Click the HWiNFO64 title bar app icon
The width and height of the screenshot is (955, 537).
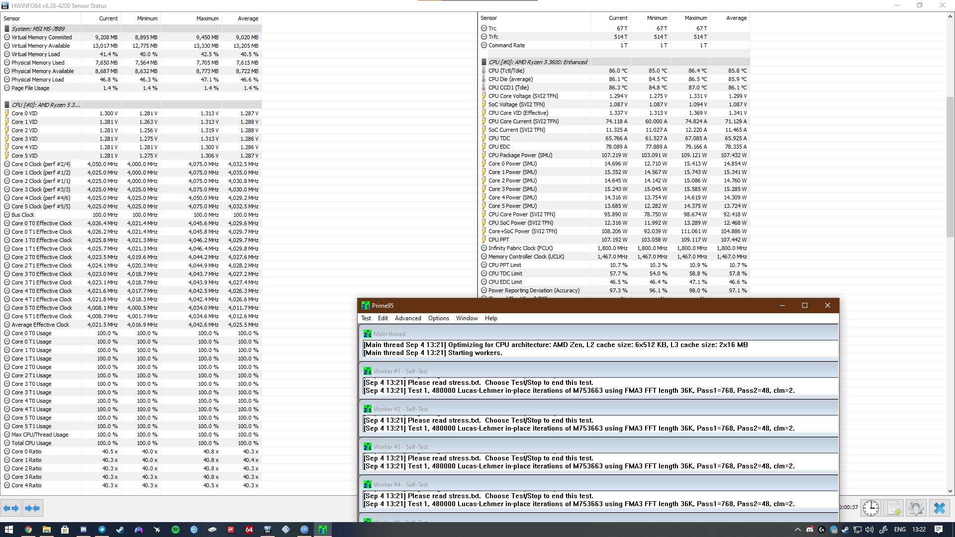(5, 5)
